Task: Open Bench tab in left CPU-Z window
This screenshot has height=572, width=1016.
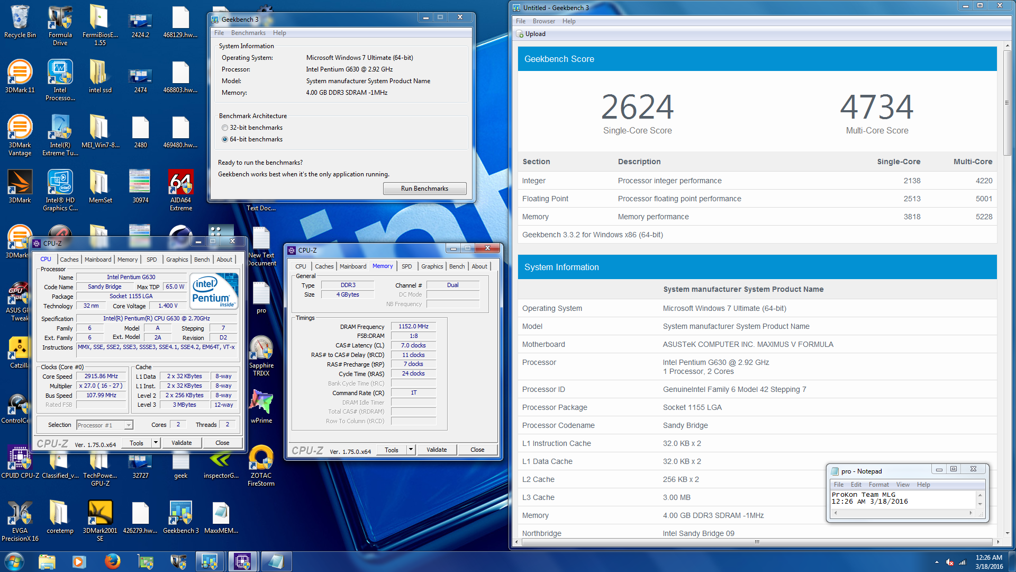Action: (202, 260)
